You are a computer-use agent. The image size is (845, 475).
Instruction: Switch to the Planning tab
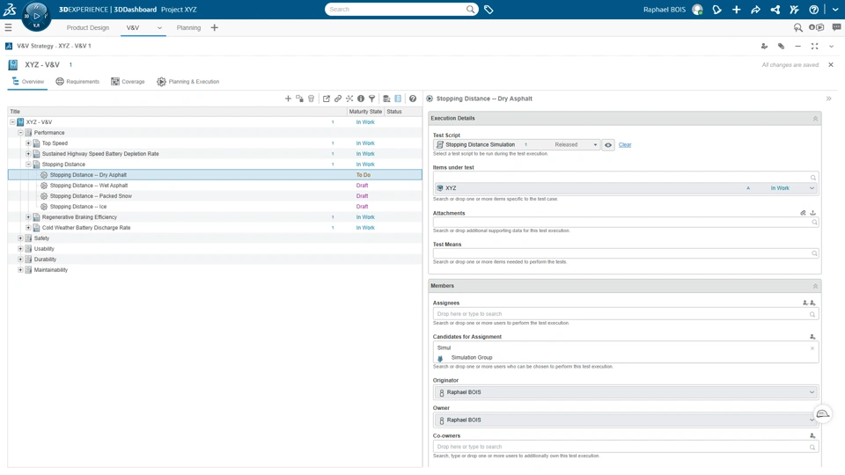[188, 27]
